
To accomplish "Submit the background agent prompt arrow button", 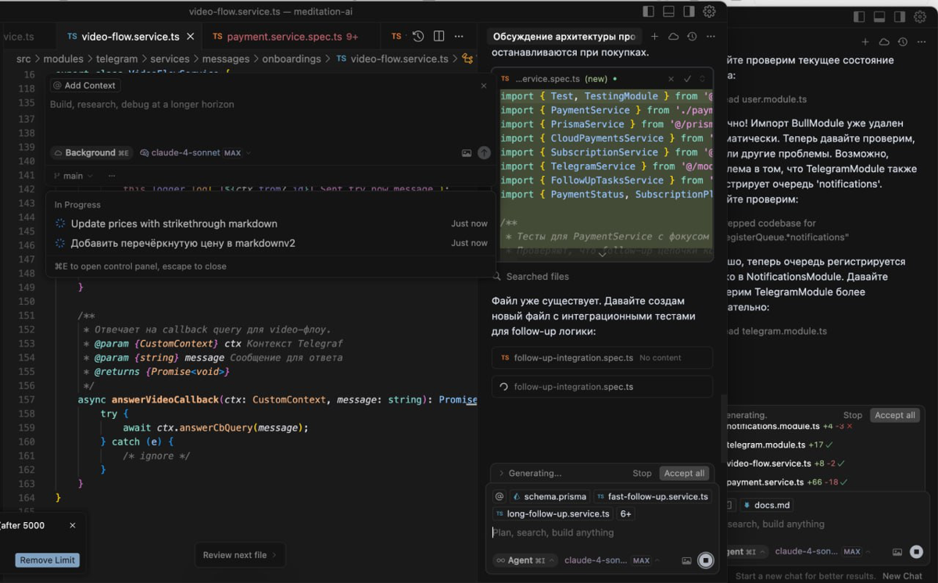I will 484,153.
